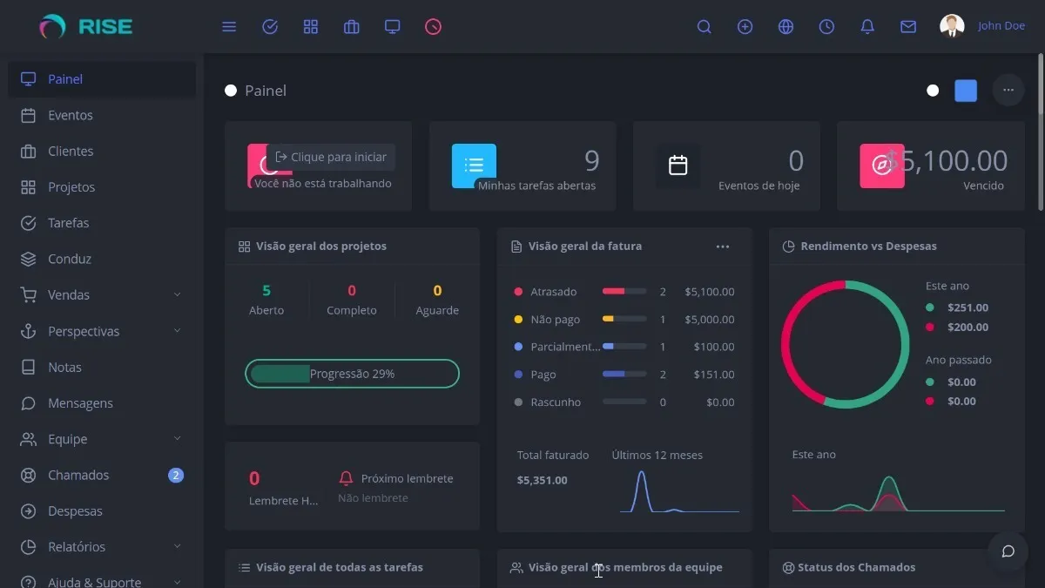Open the floating chat bubble button

[1008, 551]
